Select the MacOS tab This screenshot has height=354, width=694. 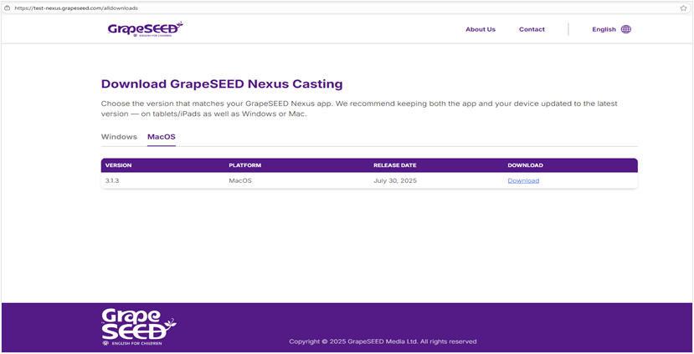(x=162, y=137)
